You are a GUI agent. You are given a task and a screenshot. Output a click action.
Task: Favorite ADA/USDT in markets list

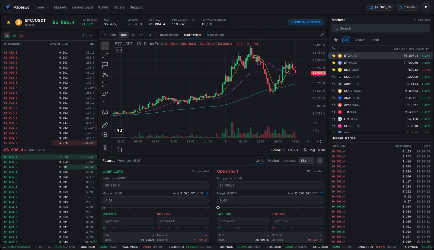[x=334, y=98]
